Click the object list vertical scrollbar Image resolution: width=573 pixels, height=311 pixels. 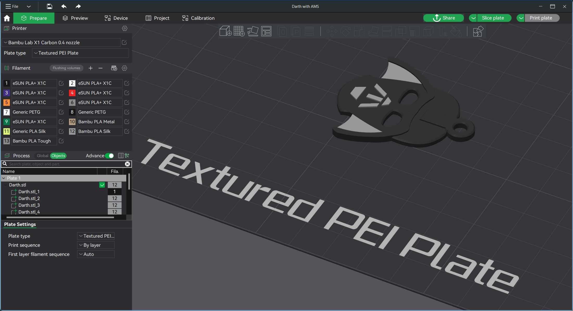(129, 182)
